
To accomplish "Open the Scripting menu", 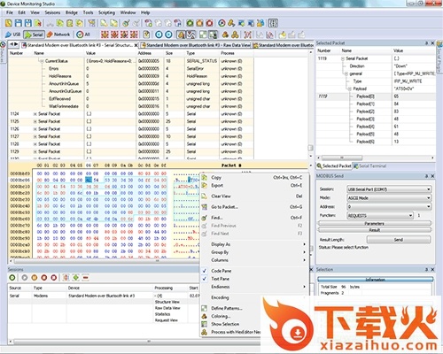I will pos(106,12).
